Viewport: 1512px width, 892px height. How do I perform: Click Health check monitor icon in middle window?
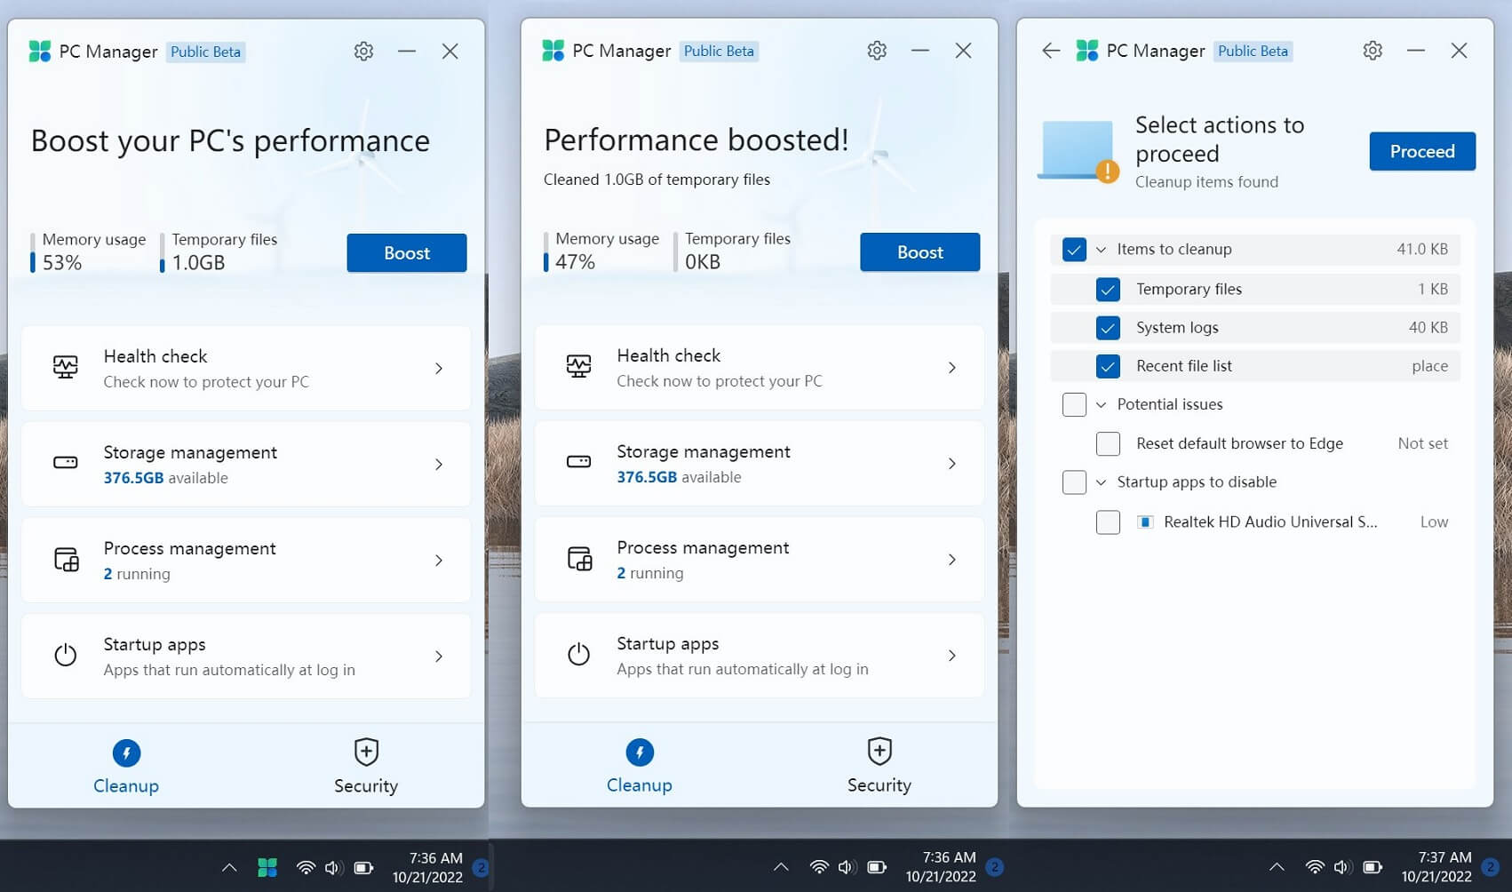click(579, 367)
